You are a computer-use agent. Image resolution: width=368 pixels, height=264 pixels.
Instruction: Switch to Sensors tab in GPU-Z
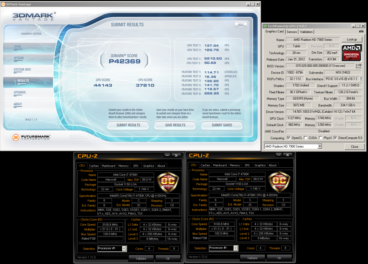coord(292,32)
